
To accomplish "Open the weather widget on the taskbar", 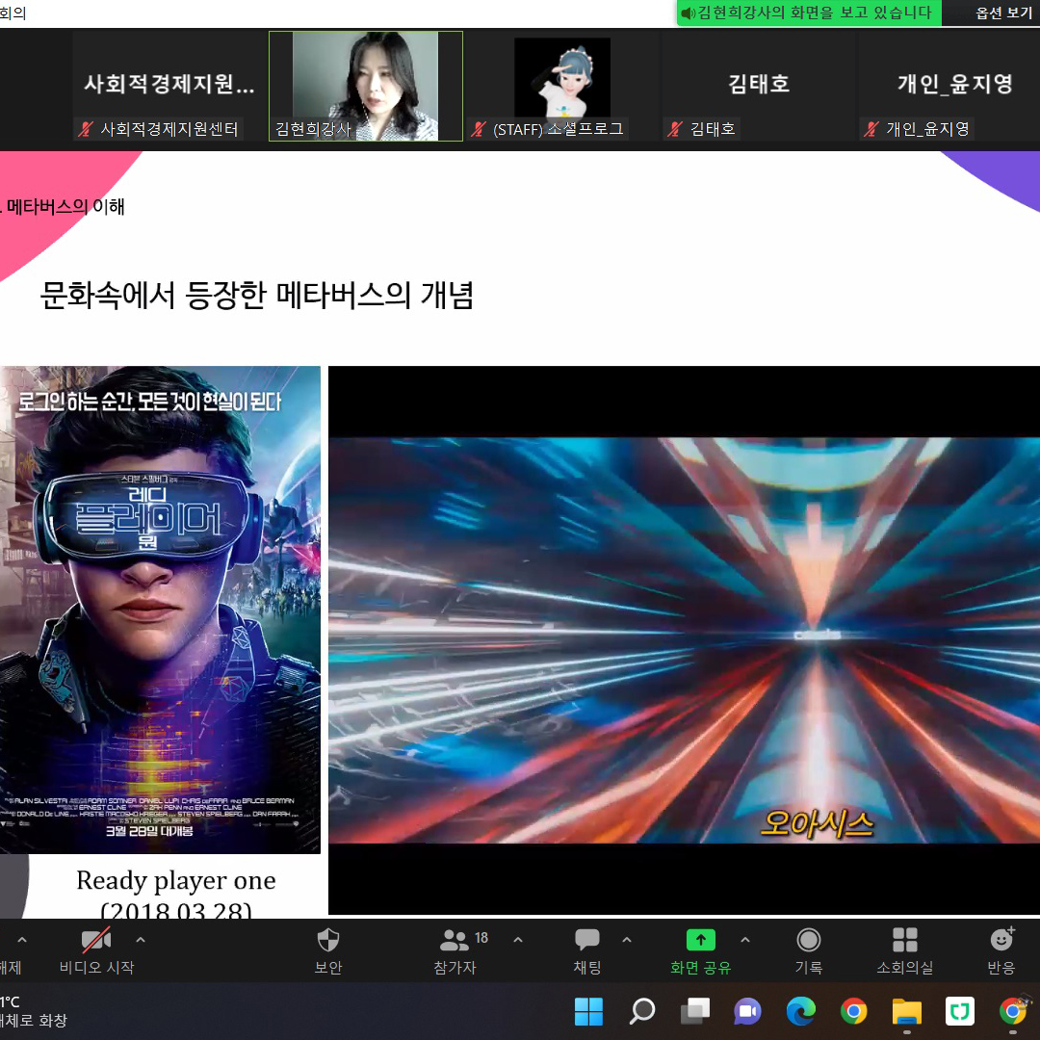I will [33, 1011].
